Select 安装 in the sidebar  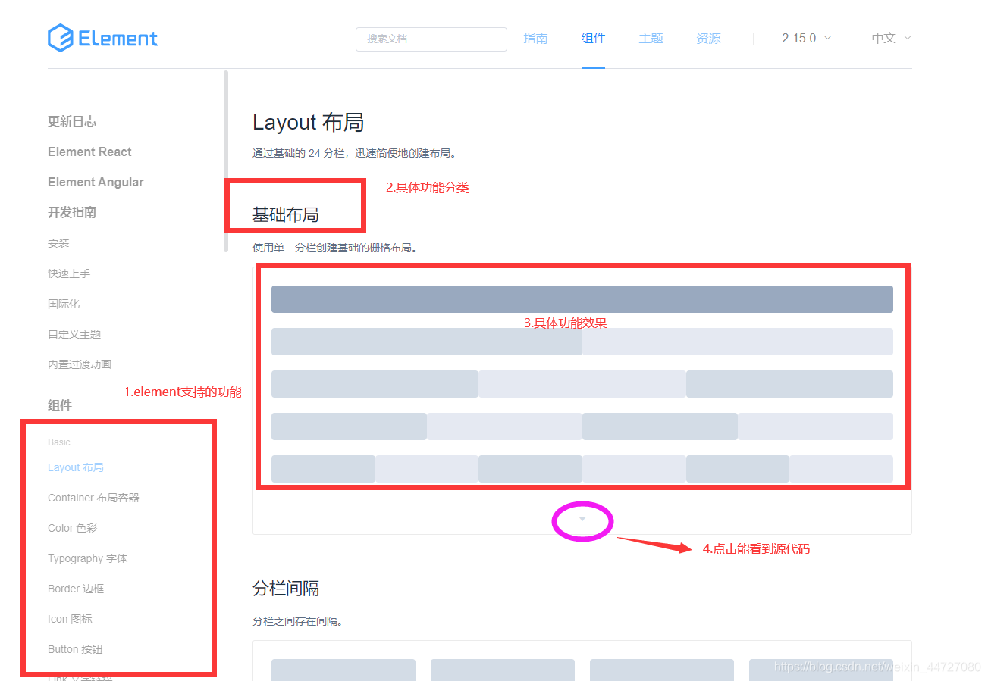58,243
